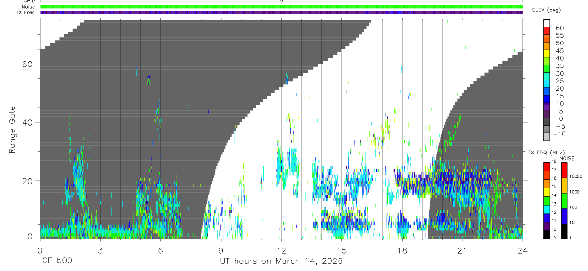Screen dimensions: 588x271
Task: Click the '10000' label on the NOISE scale
Action: point(576,176)
